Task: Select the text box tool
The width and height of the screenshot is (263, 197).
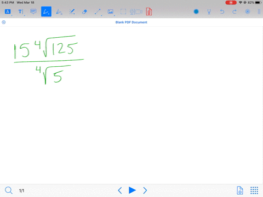Action: pyautogui.click(x=21, y=11)
